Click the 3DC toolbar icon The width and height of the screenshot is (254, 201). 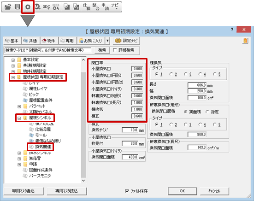[47, 7]
